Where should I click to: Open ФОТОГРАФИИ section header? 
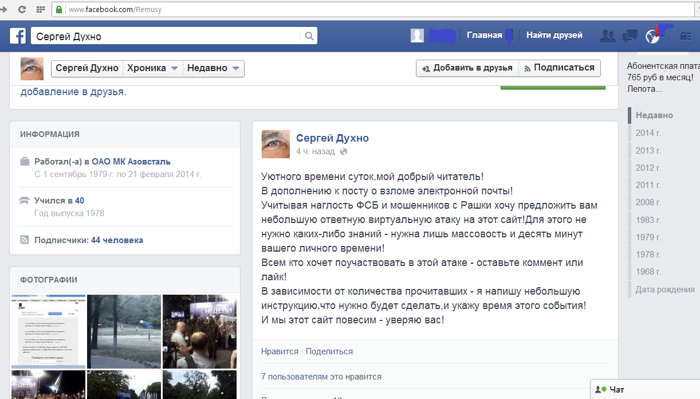[x=49, y=280]
